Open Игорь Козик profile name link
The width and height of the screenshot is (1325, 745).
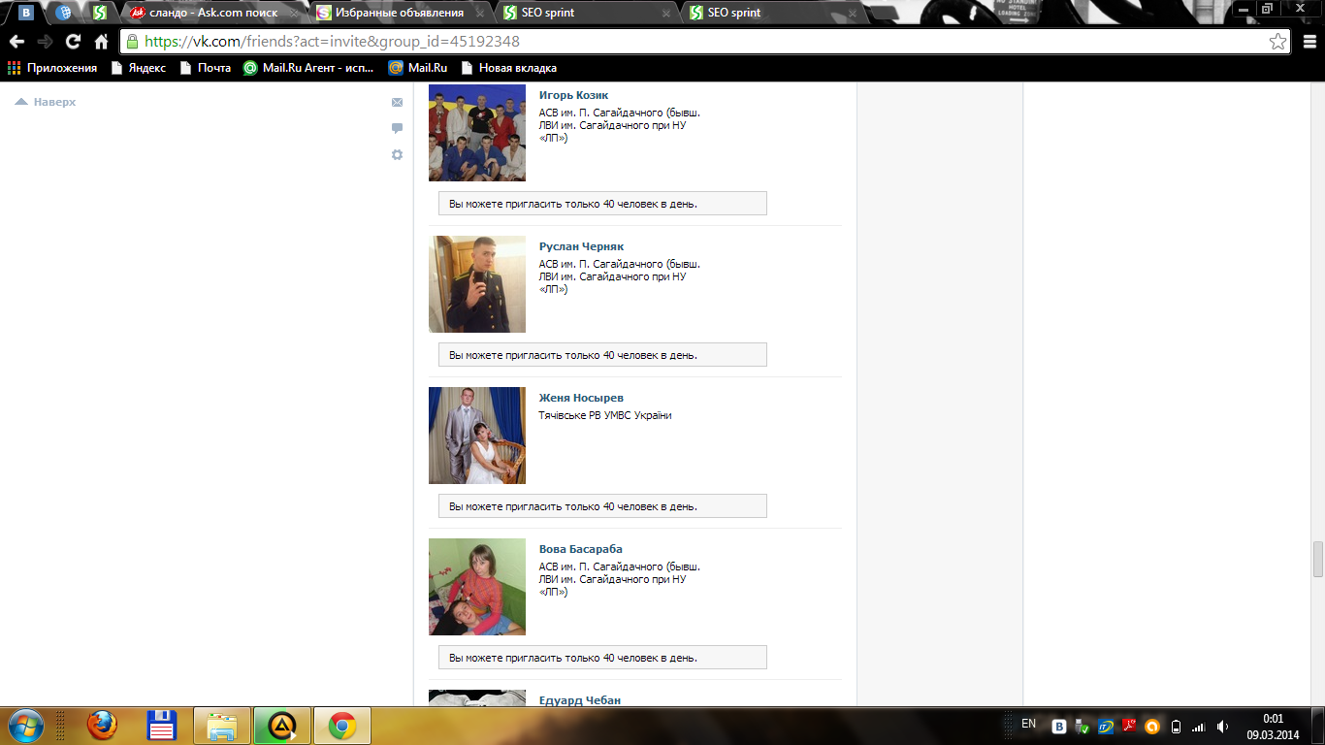573,95
